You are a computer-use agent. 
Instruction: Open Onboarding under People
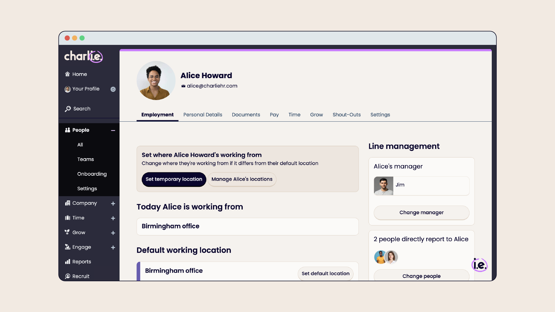tap(92, 174)
